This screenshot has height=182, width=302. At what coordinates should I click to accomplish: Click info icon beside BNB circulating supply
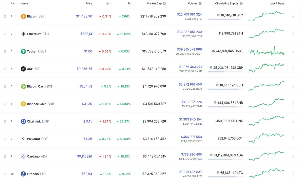tap(215, 102)
